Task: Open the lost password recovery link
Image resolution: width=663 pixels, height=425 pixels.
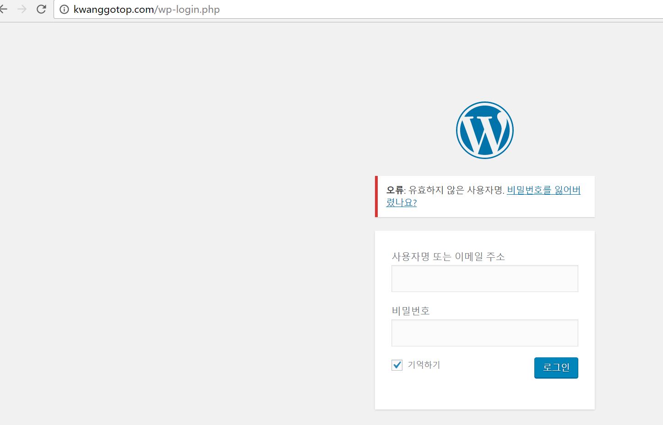Action: pos(543,190)
